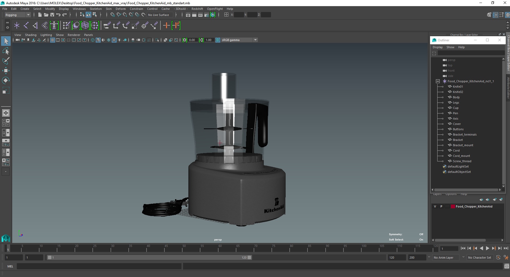Open the Lighting viewport menu
This screenshot has width=510, height=277.
pos(46,35)
